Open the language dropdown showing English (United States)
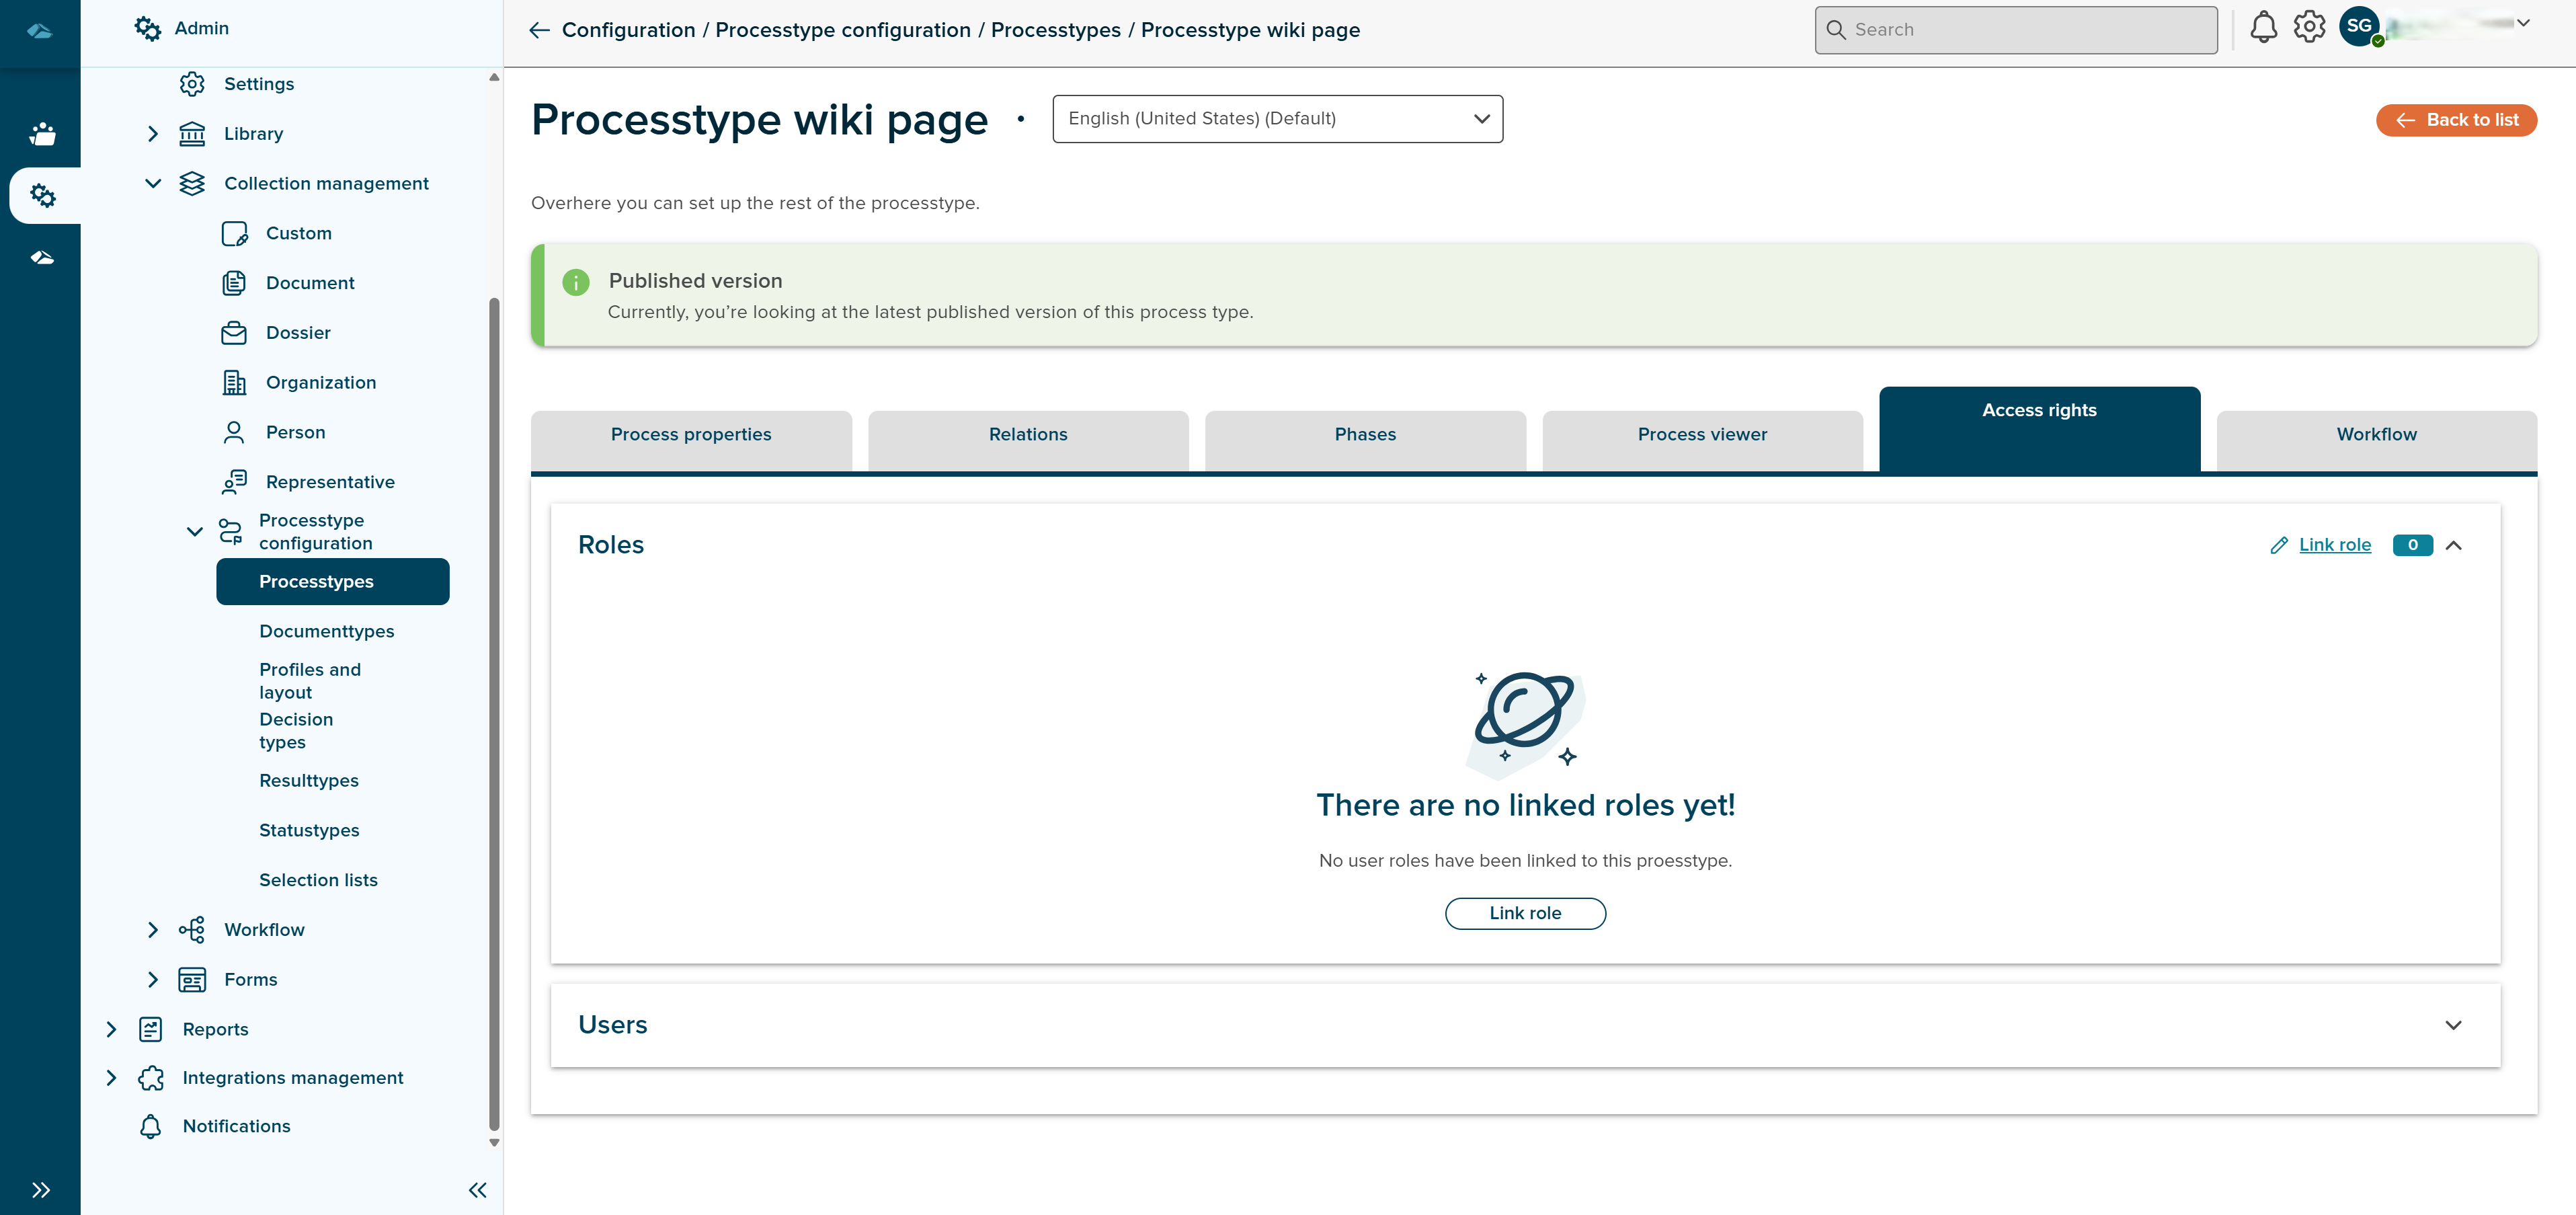The image size is (2576, 1215). click(1277, 118)
